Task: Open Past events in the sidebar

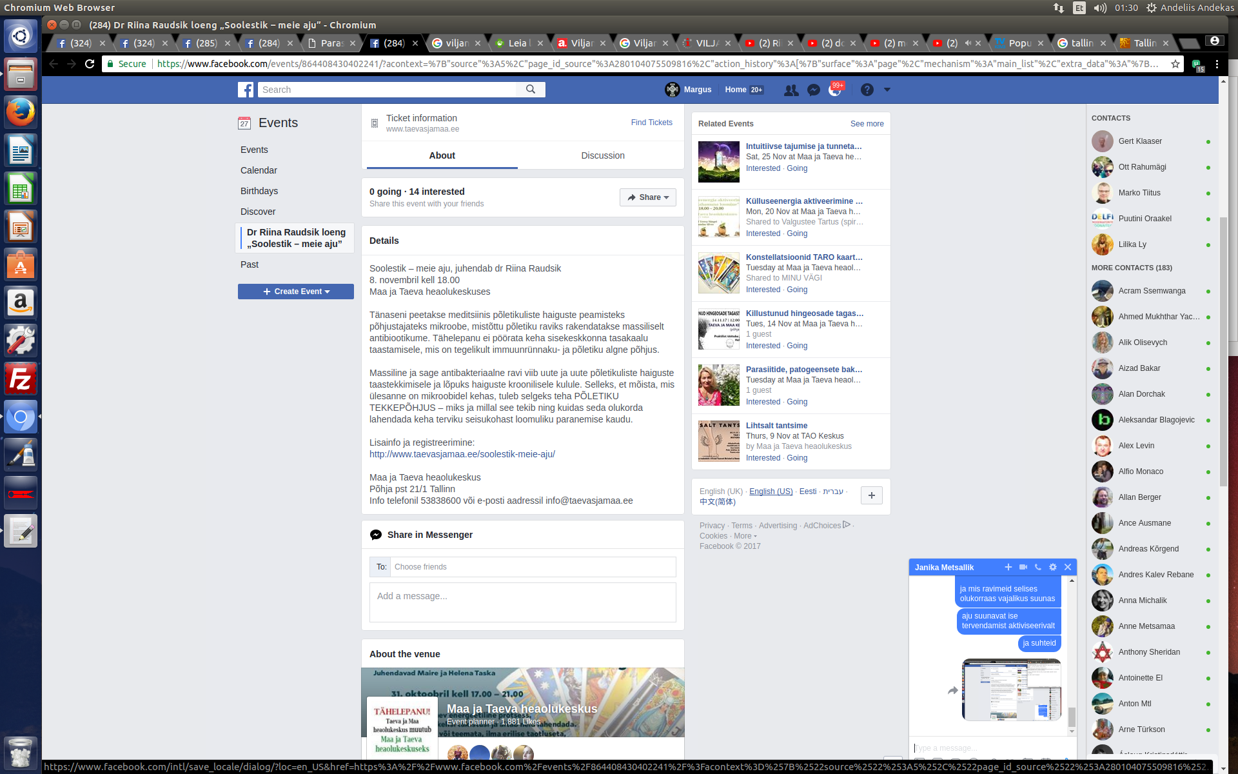Action: click(250, 264)
